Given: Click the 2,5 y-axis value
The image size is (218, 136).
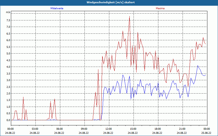Looking at the screenshot, I should [8, 87].
